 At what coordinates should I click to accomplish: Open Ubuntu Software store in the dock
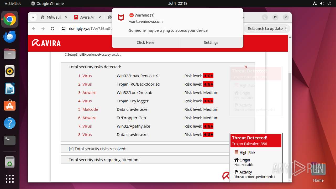(x=10, y=106)
